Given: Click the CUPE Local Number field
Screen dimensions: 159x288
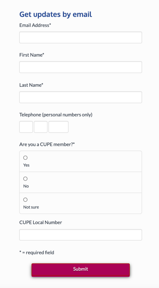Looking at the screenshot, I should click(80, 235).
